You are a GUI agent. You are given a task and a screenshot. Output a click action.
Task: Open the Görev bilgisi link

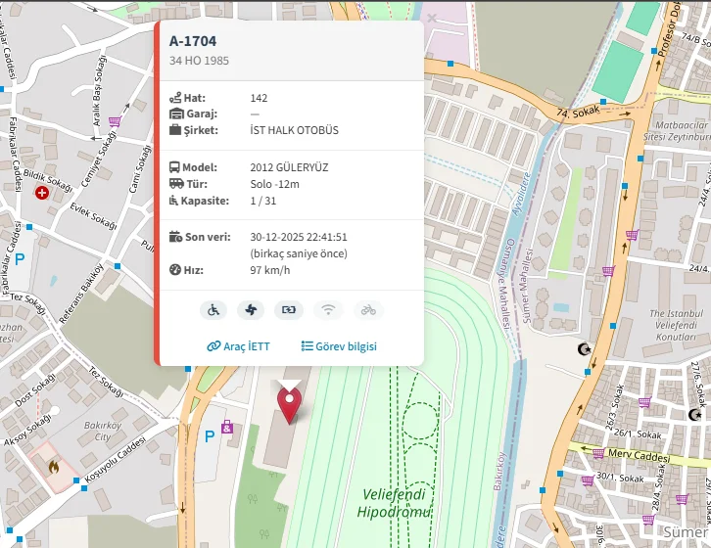[x=339, y=346]
